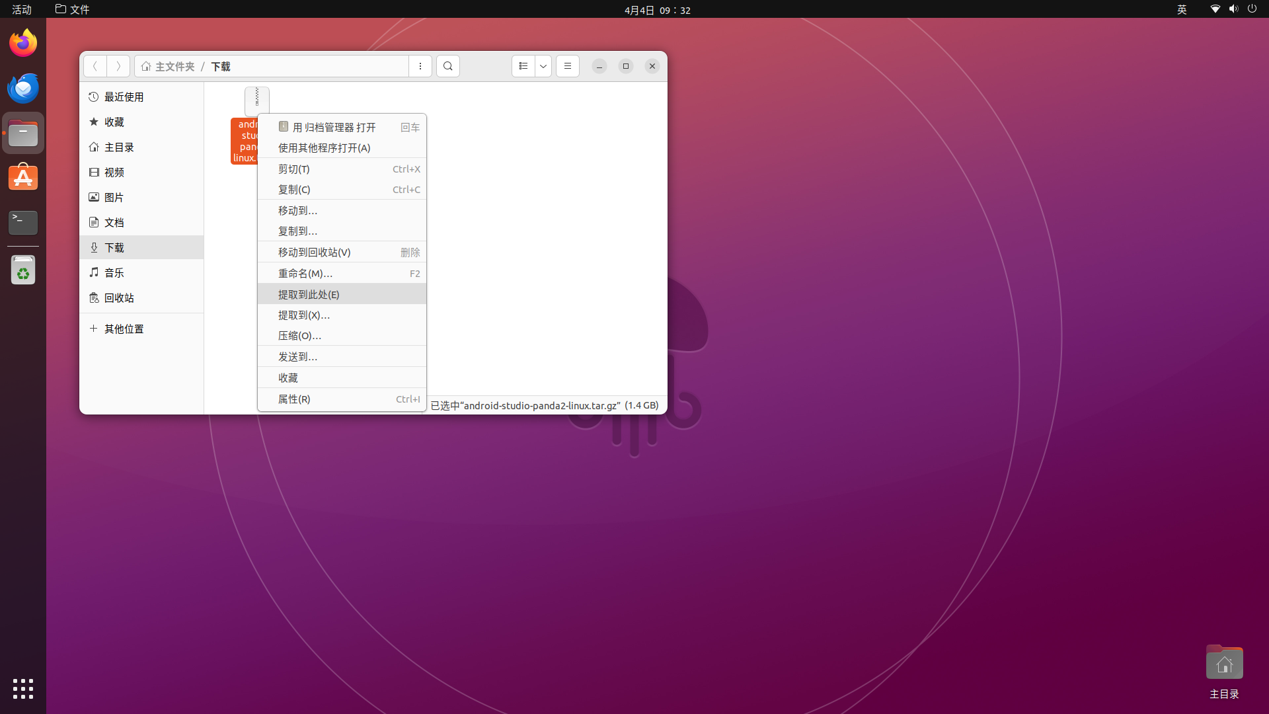This screenshot has width=1269, height=714.
Task: Open the hamburger main menu
Action: [568, 66]
